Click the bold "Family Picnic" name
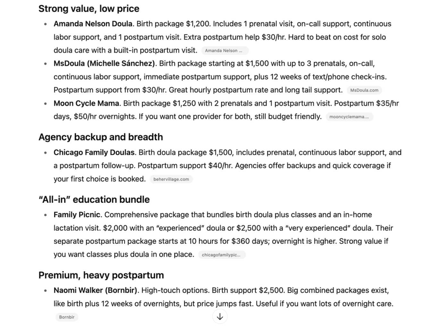425x328 pixels. 77,215
